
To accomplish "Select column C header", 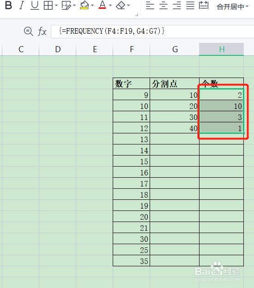I will click(x=21, y=49).
